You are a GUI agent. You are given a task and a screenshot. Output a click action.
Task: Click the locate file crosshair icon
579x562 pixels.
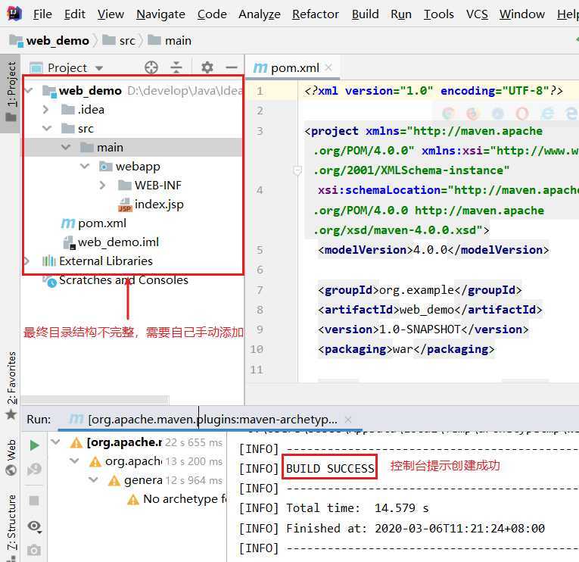[151, 67]
